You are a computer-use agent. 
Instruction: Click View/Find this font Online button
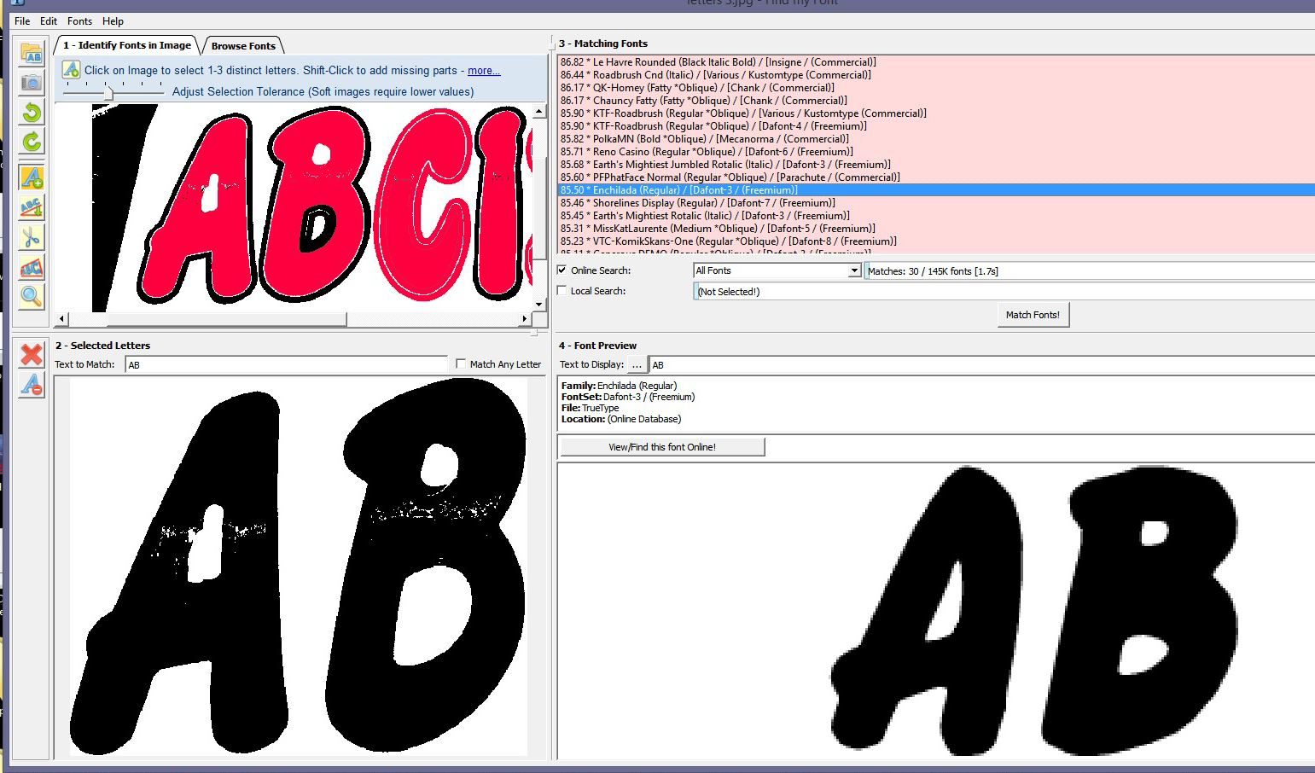click(x=662, y=447)
